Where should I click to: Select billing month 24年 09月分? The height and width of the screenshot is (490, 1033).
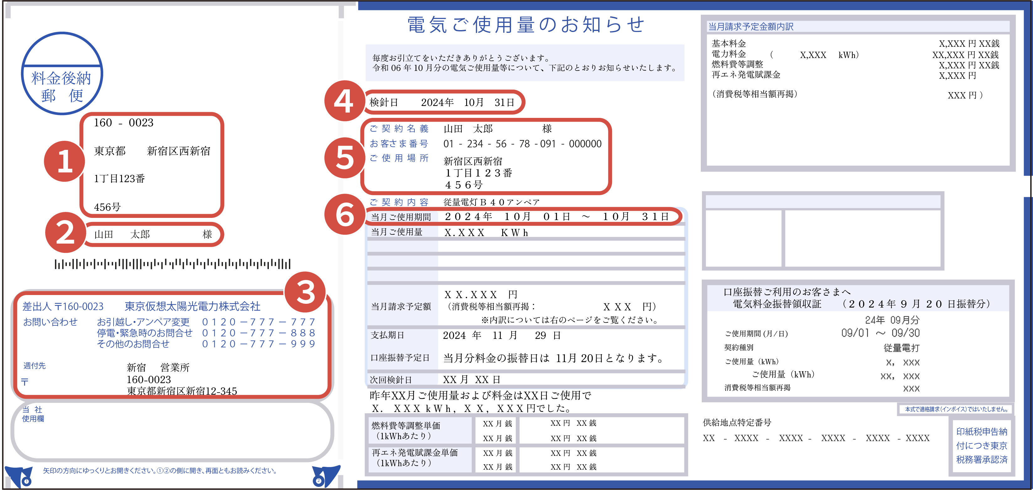click(x=892, y=320)
